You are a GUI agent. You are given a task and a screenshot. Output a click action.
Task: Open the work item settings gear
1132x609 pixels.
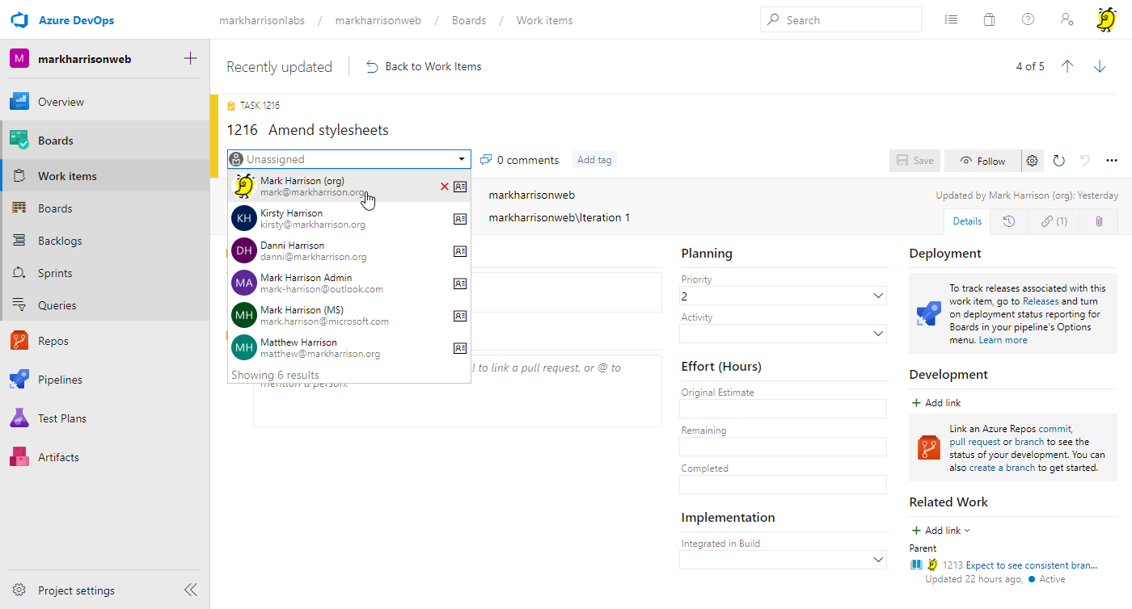coord(1033,161)
